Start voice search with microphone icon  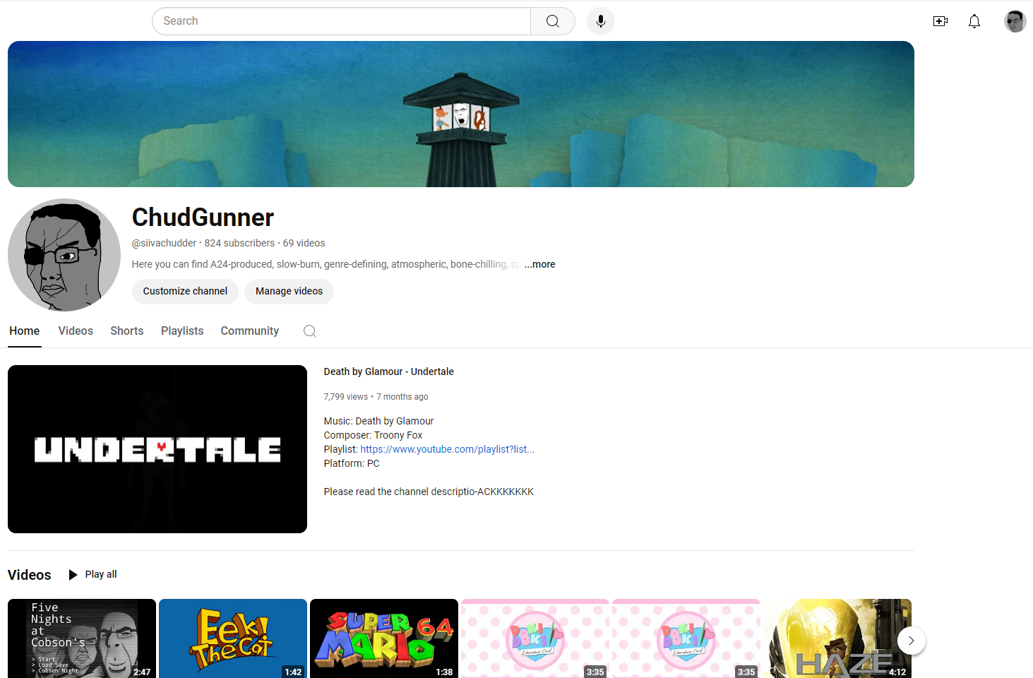coord(601,21)
